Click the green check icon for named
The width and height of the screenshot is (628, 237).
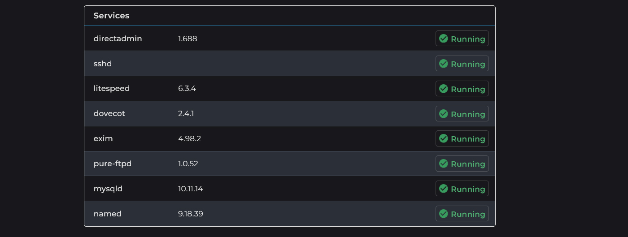pyautogui.click(x=444, y=214)
